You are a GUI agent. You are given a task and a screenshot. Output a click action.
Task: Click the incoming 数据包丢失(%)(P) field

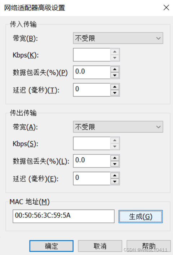point(92,72)
